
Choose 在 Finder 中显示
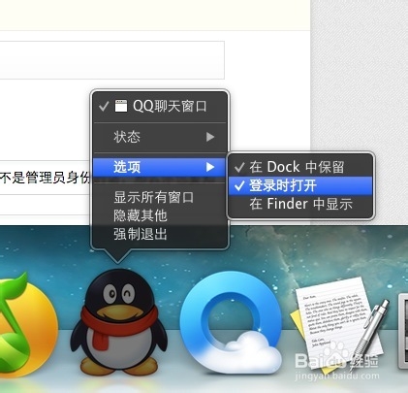300,204
